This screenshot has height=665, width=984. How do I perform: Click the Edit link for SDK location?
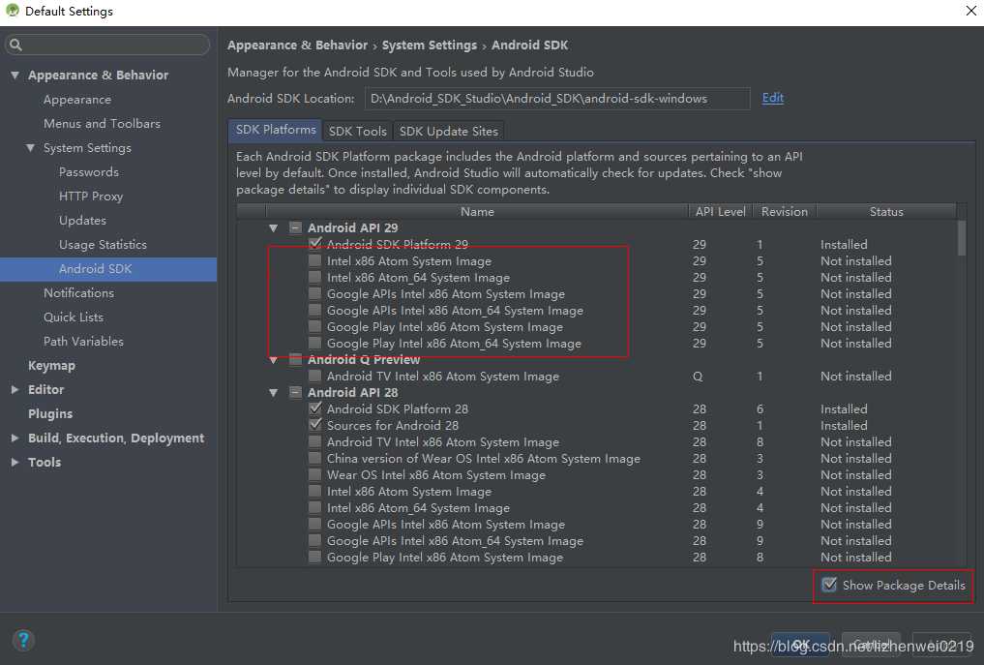tap(772, 98)
